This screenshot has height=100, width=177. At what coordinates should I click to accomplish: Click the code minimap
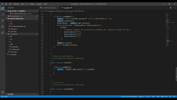pyautogui.click(x=170, y=29)
